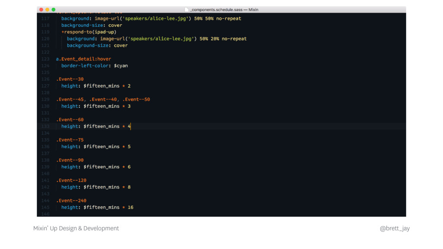Image resolution: width=443 pixels, height=249 pixels.
Task: Click the '.Event--240' selector
Action: pos(71,201)
